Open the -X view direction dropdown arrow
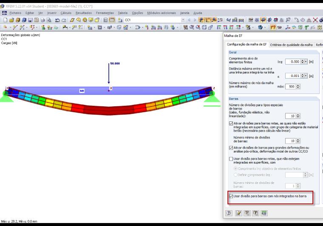This screenshot has width=323, height=226. (x=243, y=27)
